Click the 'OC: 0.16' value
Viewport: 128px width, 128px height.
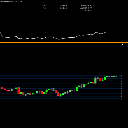point(88,6)
